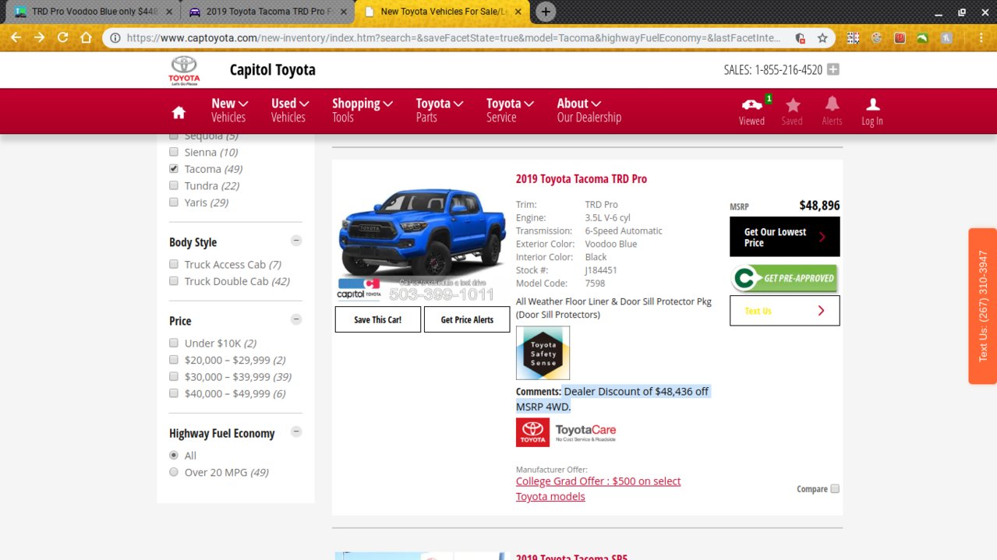Open the New Vehicles dropdown menu

[x=229, y=110]
